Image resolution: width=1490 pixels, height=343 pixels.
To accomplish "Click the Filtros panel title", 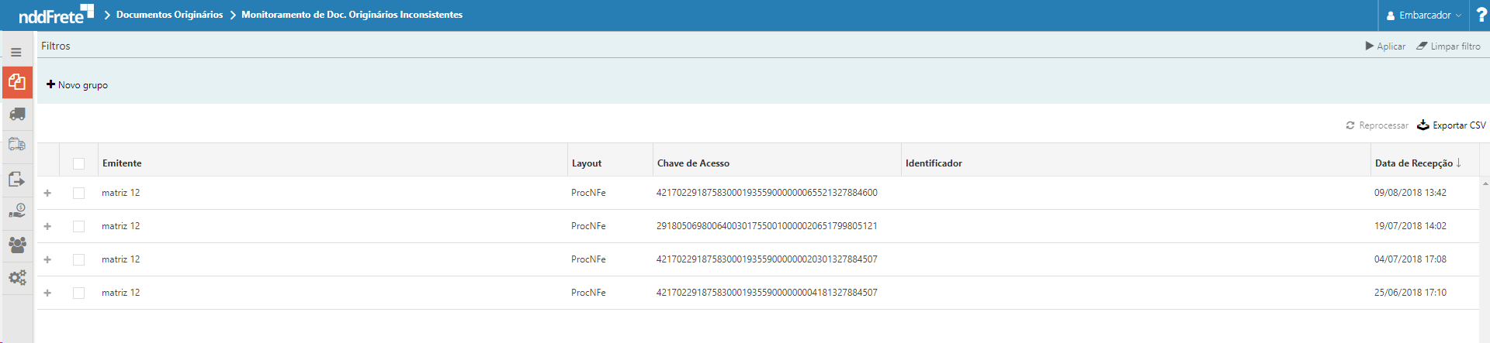I will pos(56,46).
